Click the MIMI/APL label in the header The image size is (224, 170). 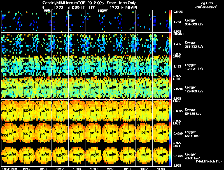click(130, 8)
